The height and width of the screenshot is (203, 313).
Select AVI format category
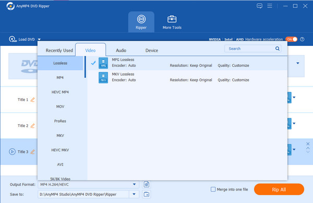61,164
